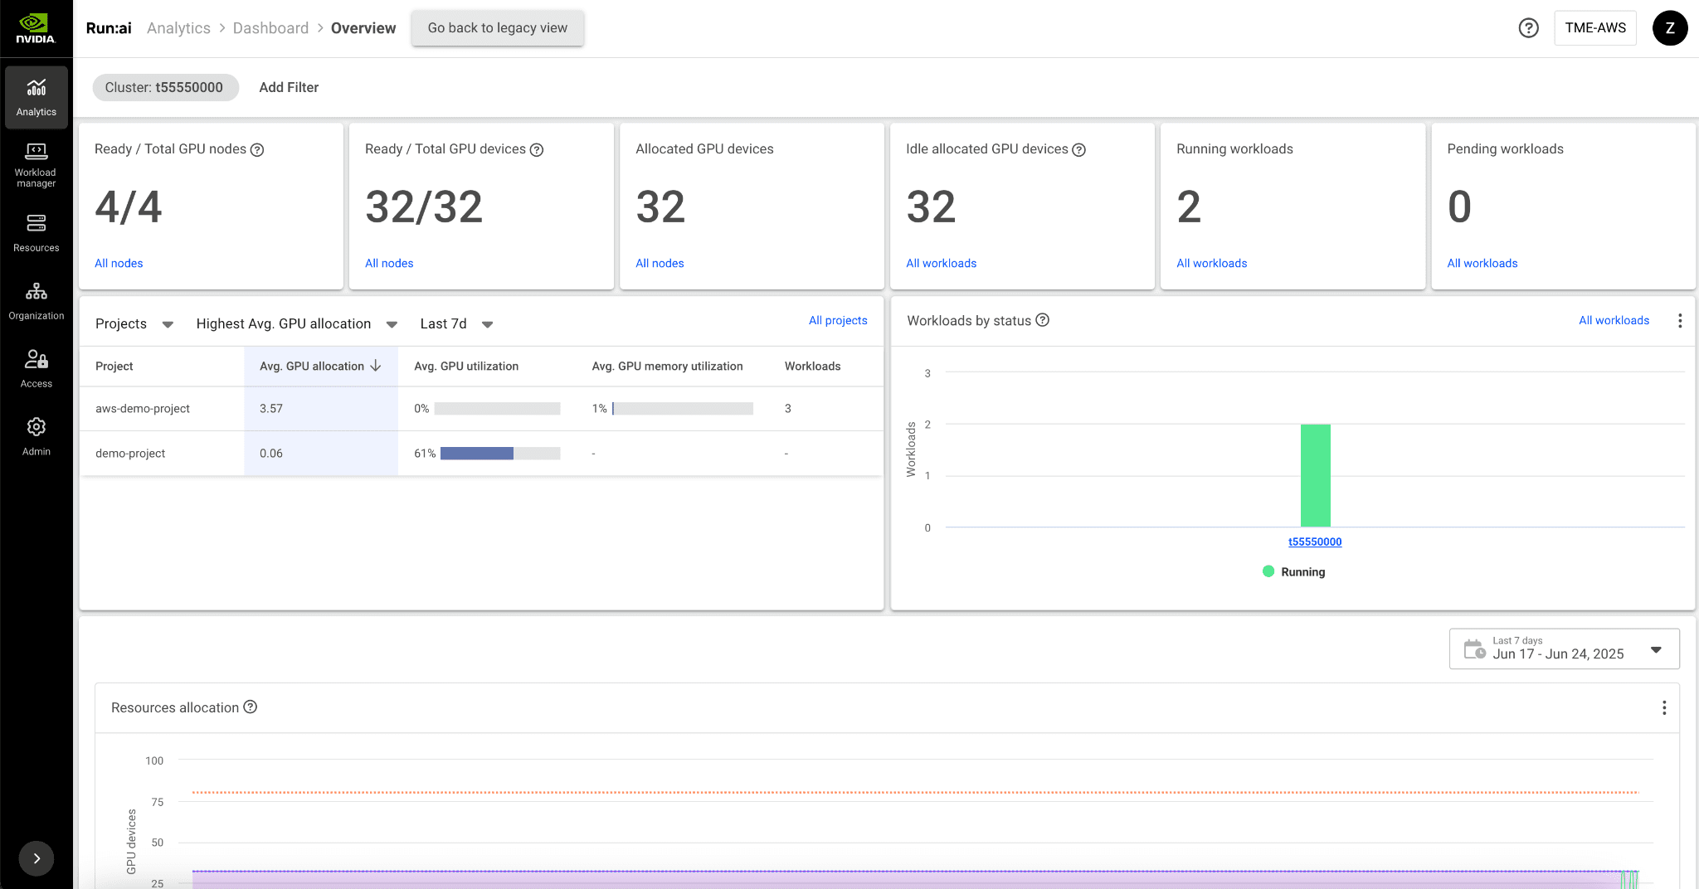1699x889 pixels.
Task: Click help icon next to Idle allocated GPU devices
Action: pyautogui.click(x=1078, y=150)
